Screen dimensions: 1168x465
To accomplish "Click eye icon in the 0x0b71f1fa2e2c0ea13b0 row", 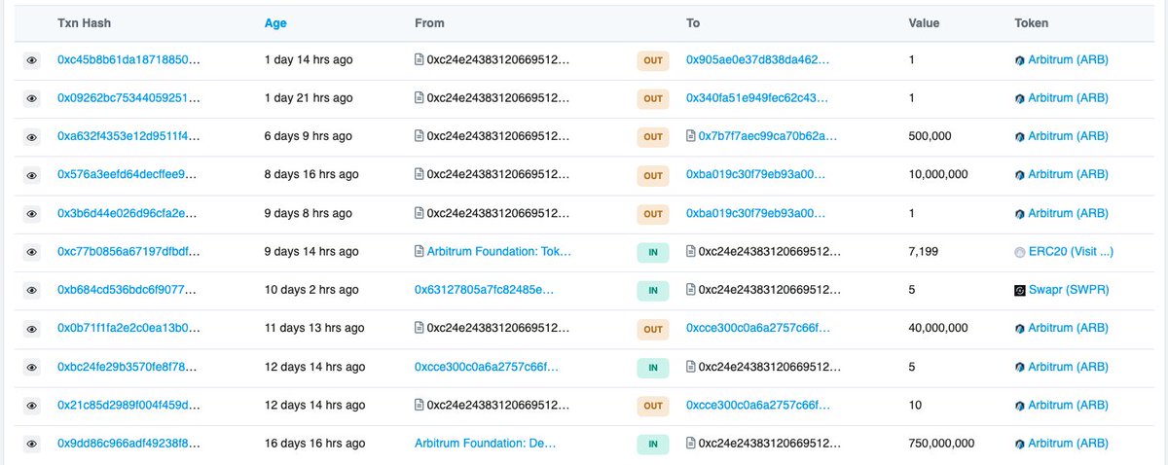I will 31,329.
